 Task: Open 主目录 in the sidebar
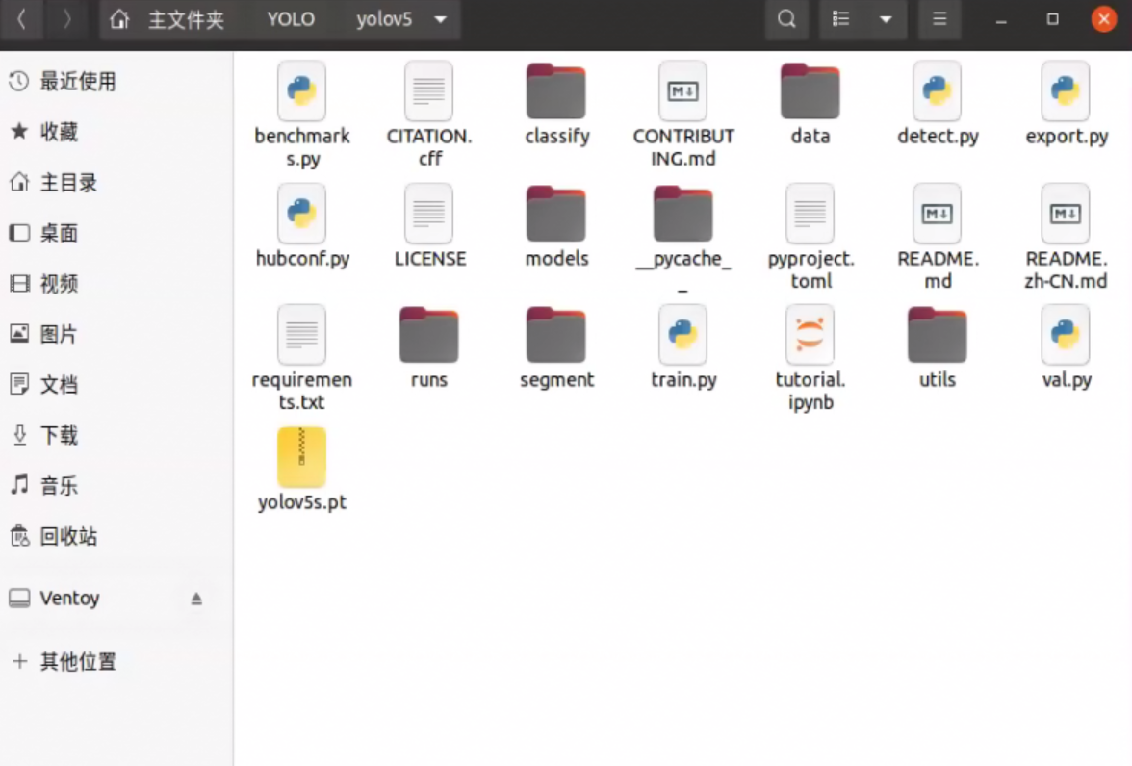pyautogui.click(x=116, y=182)
